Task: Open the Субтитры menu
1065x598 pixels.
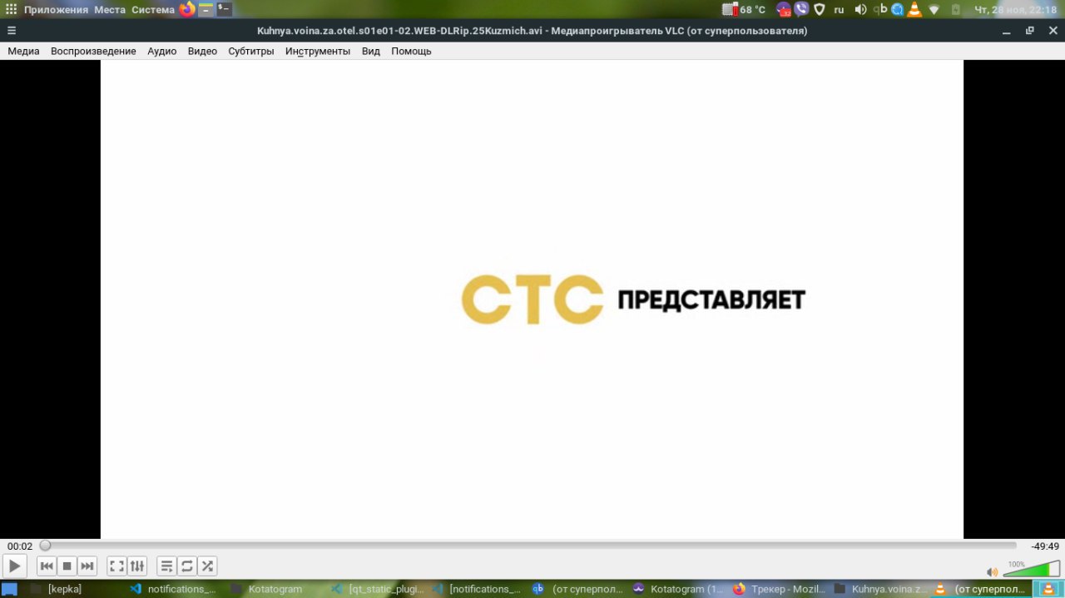Action: (x=250, y=51)
